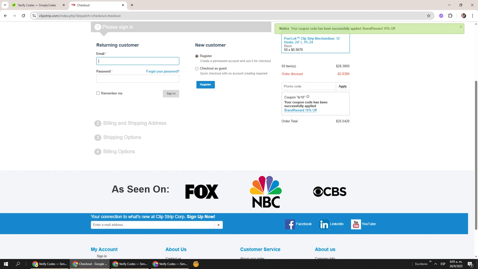
Task: Close the Verify Codes — SimplyCodes tab
Action: click(x=63, y=5)
